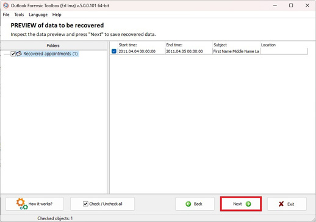Select Recovered appointments (1) folder
Image resolution: width=316 pixels, height=222 pixels.
(x=51, y=54)
